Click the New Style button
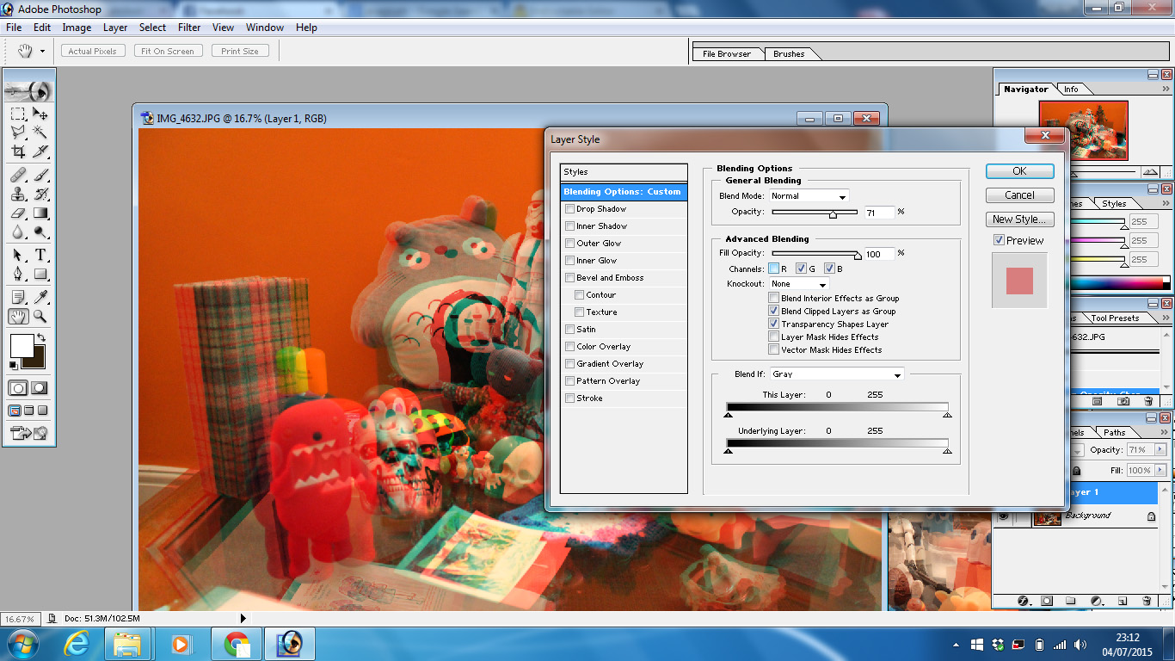Screen dimensions: 1175x661 point(1019,219)
